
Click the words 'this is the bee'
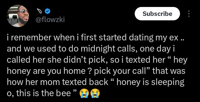pos(43,93)
